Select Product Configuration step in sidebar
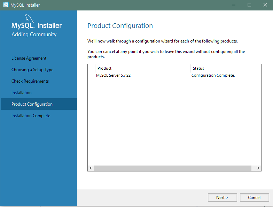The image size is (273, 207). click(x=39, y=104)
